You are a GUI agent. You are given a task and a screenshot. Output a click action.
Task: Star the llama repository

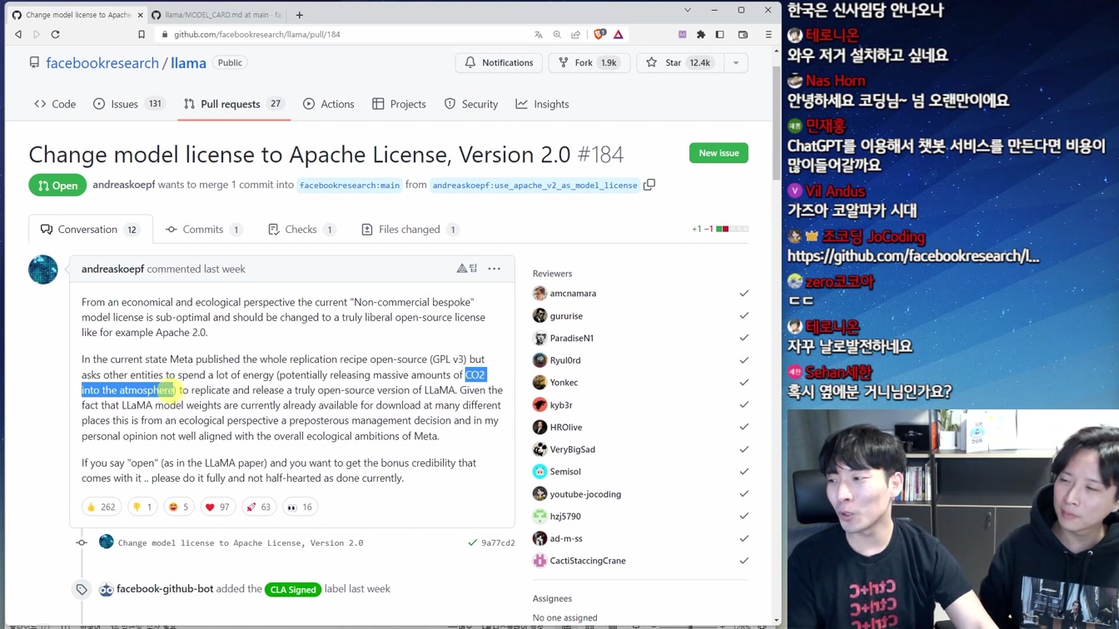pyautogui.click(x=680, y=62)
